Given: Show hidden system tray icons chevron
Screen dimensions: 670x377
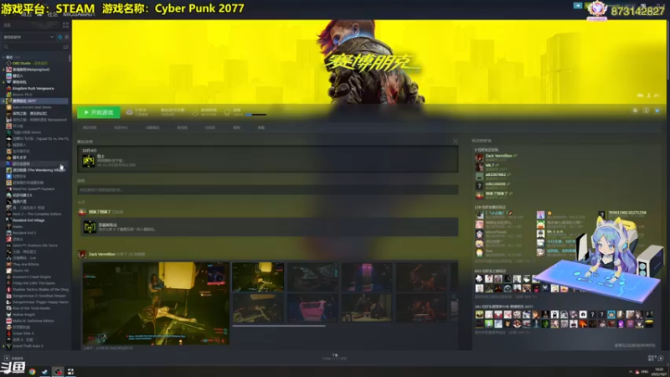Looking at the screenshot, I should click(x=631, y=372).
